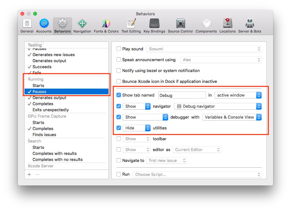This screenshot has width=291, height=211.
Task: Add a new custom behavior with plus
Action: coord(29,174)
